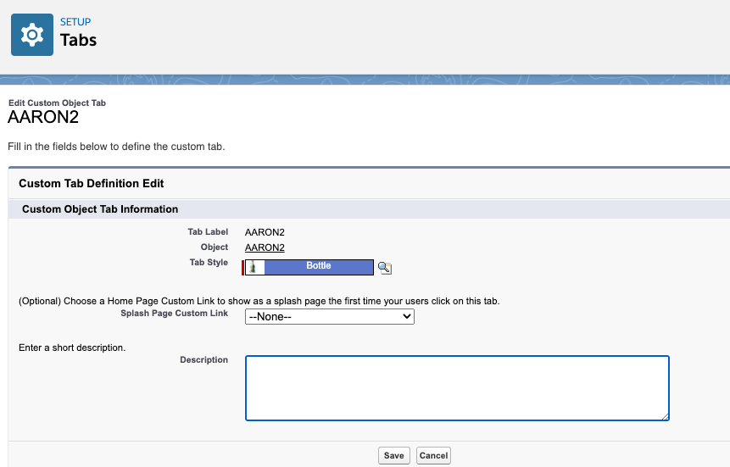Expand the Splash Page Custom Link dropdown
Image resolution: width=730 pixels, height=467 pixels.
pyautogui.click(x=329, y=316)
